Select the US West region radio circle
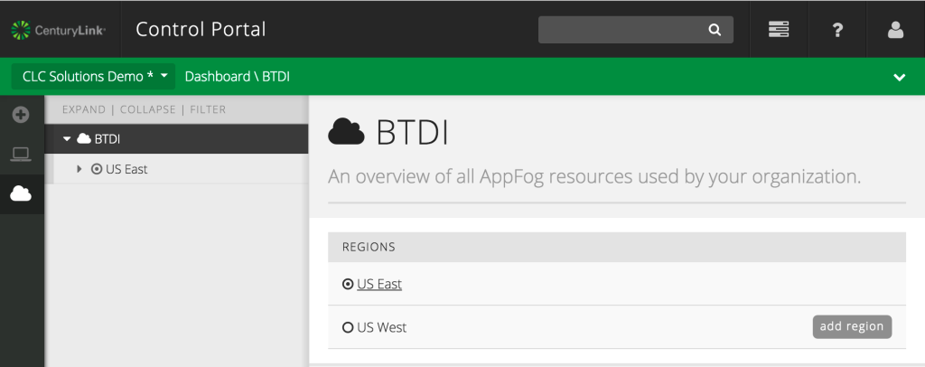925x367 pixels. [x=348, y=327]
